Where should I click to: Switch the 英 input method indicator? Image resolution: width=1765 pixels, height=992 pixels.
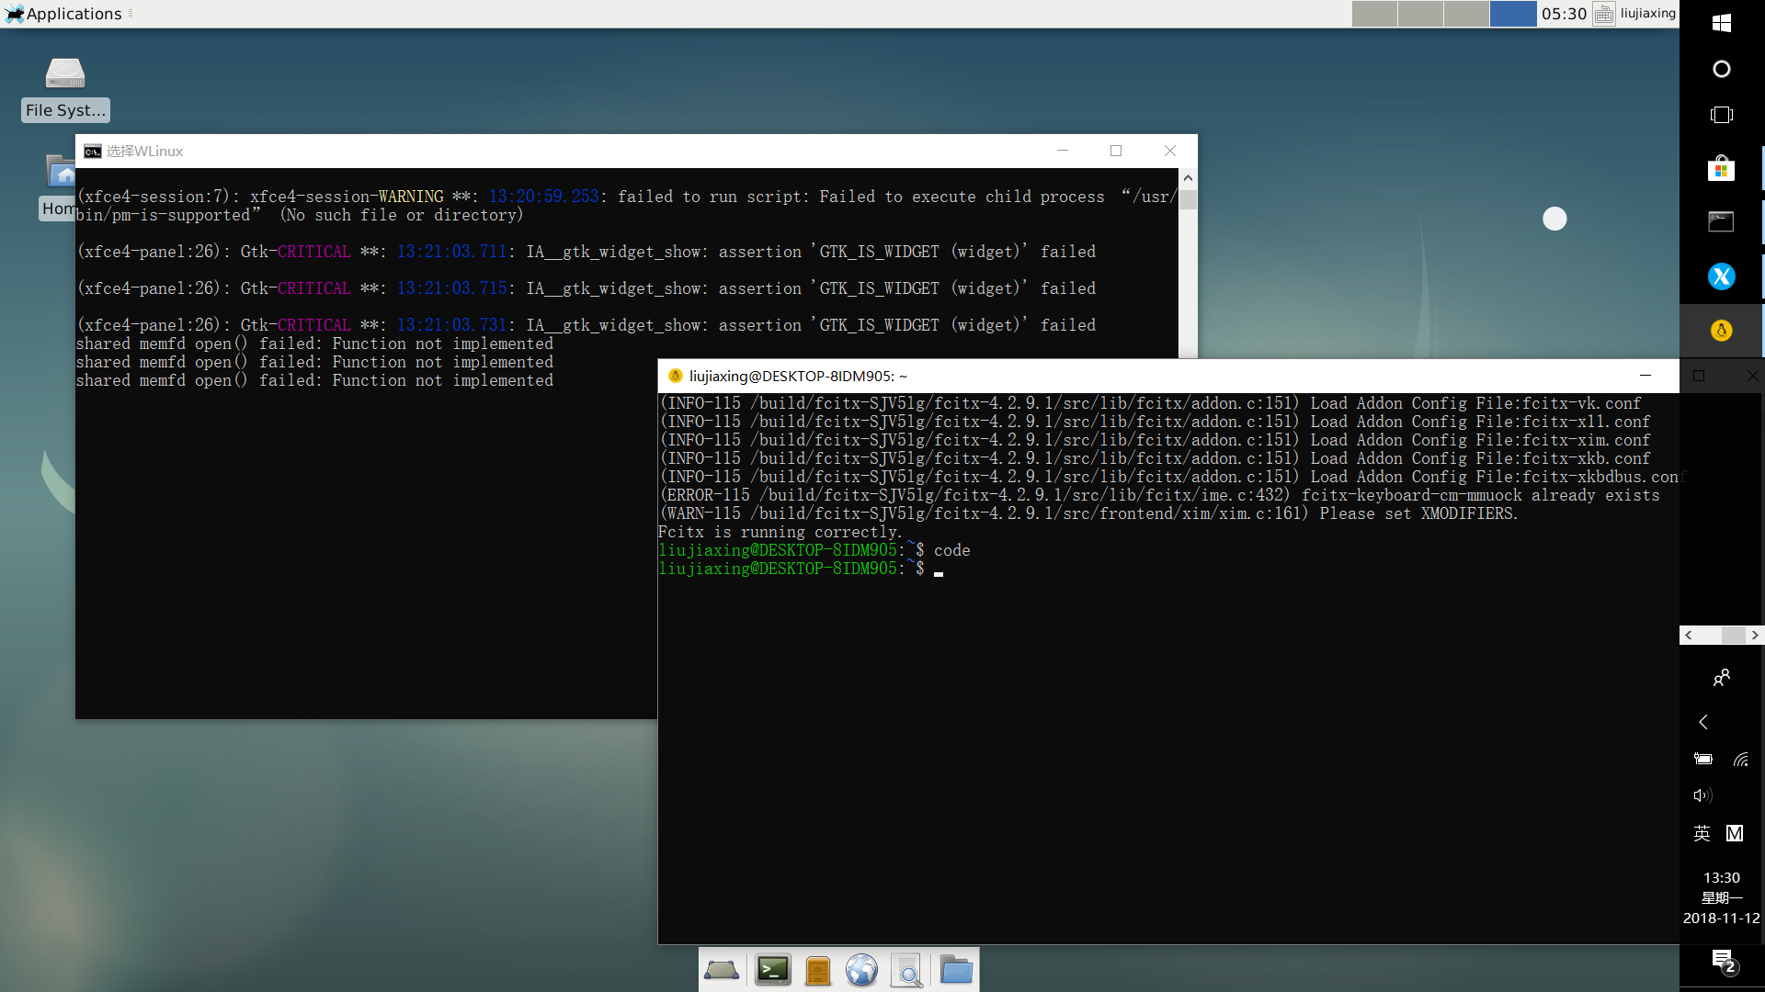1701,833
